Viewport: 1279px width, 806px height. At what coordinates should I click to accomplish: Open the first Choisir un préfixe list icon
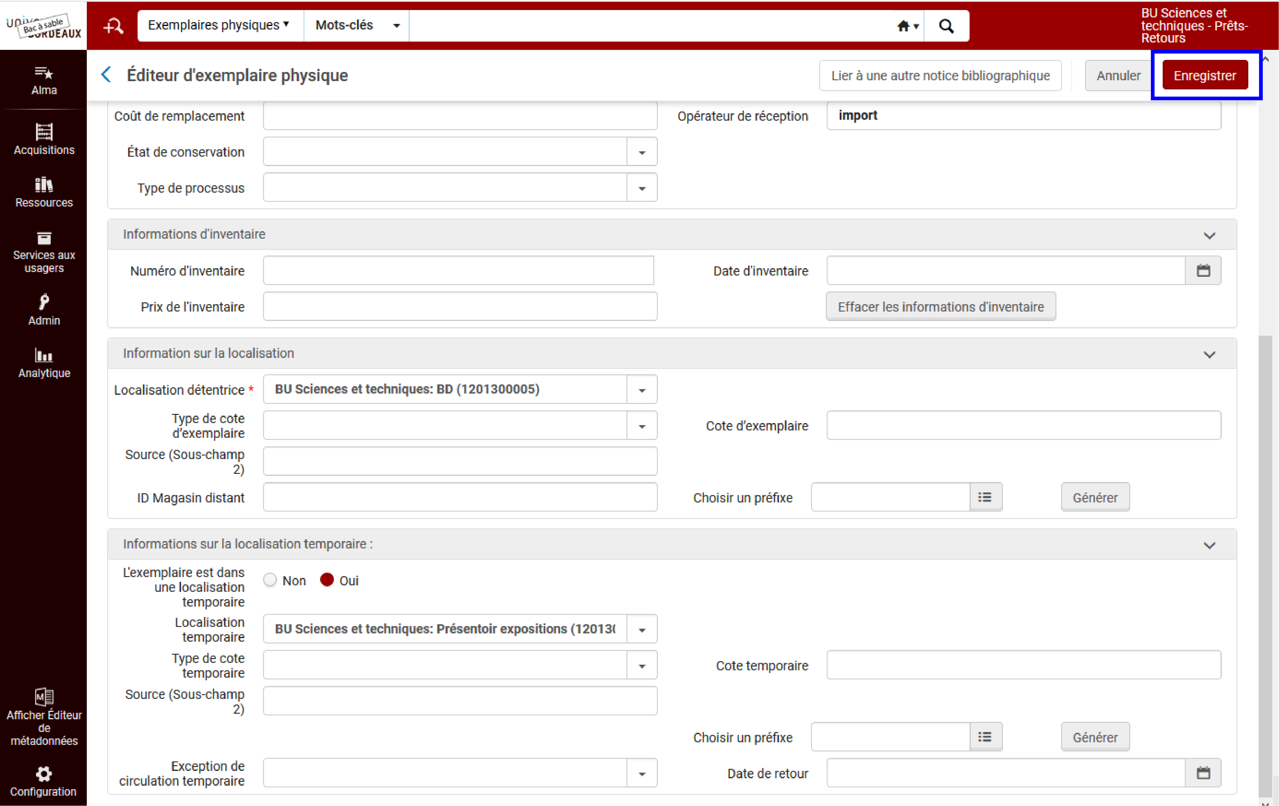(x=985, y=497)
